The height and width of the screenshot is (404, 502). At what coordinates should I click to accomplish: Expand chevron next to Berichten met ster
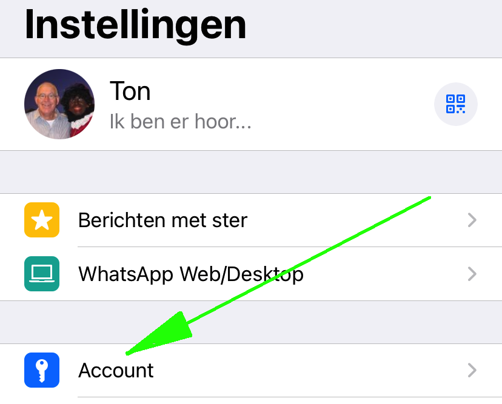(472, 220)
